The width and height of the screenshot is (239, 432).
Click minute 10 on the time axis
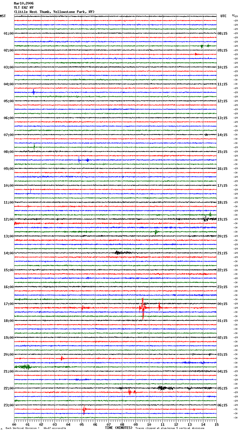click(149, 424)
